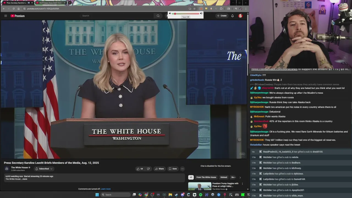352x198 pixels.
Task: Adjust the volume booster slider
Action: click(x=186, y=13)
